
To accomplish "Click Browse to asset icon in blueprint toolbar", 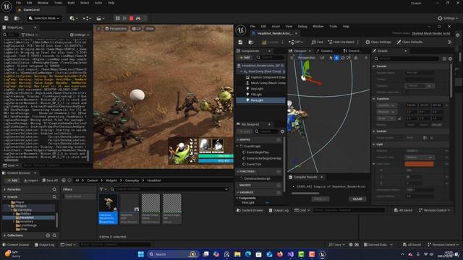I will (251, 42).
